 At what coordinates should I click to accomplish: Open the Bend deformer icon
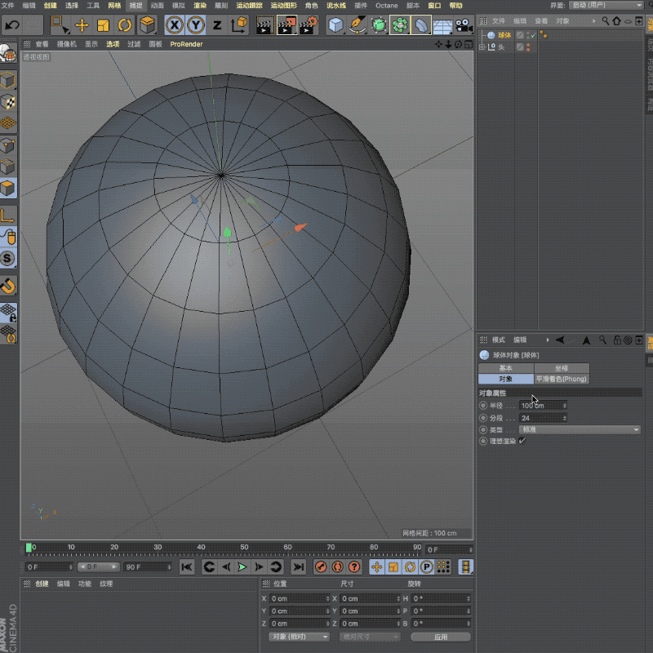click(421, 25)
